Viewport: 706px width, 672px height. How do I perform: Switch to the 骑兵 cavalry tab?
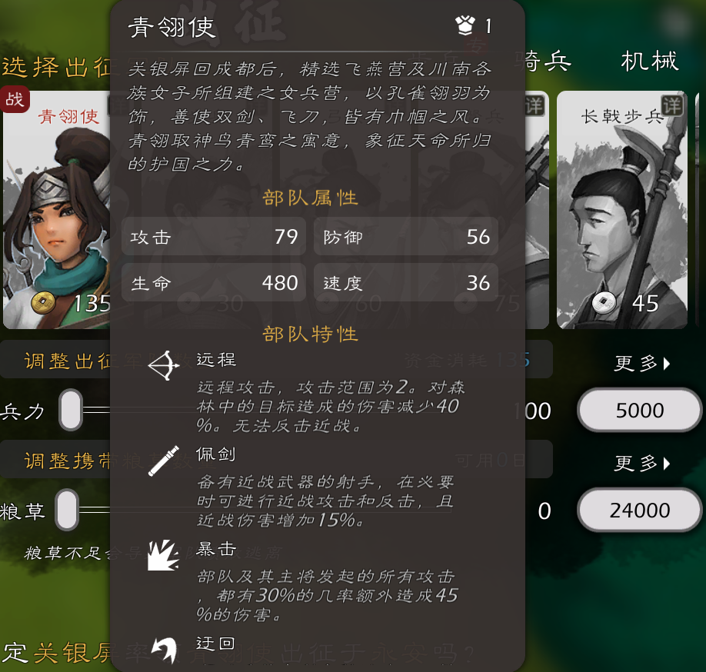click(x=544, y=62)
